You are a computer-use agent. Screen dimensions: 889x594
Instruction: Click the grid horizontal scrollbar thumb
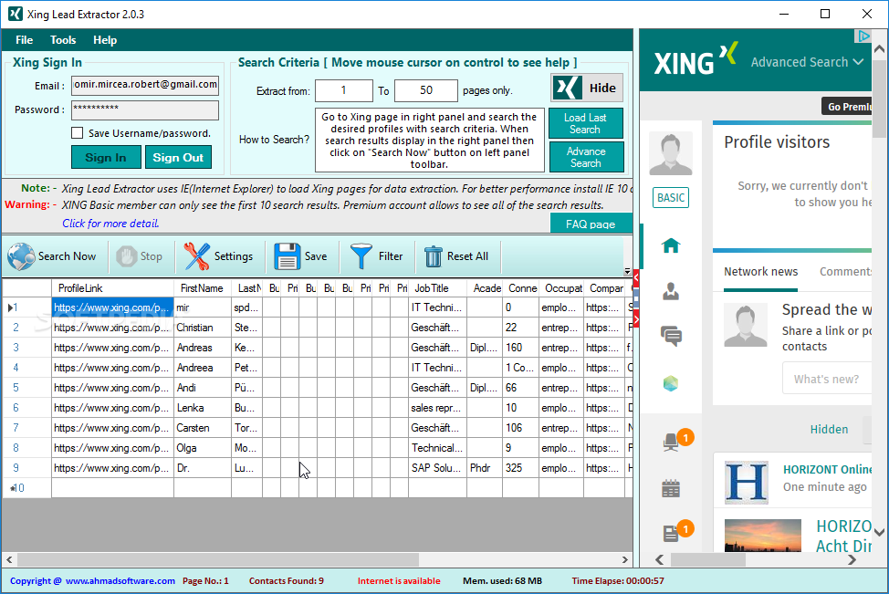click(218, 559)
